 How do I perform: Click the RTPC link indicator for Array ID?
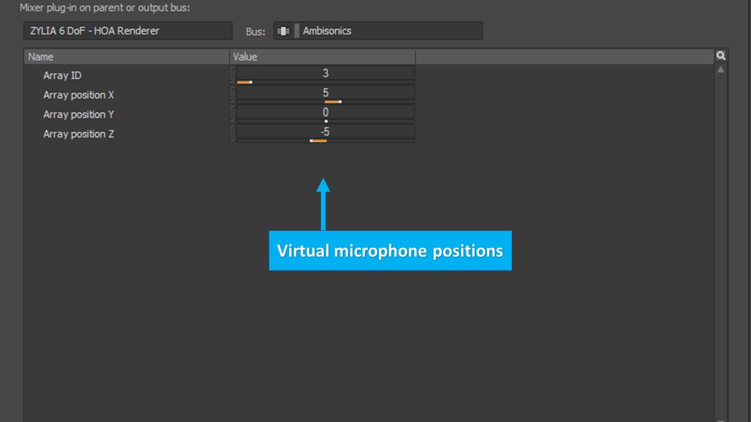[232, 75]
